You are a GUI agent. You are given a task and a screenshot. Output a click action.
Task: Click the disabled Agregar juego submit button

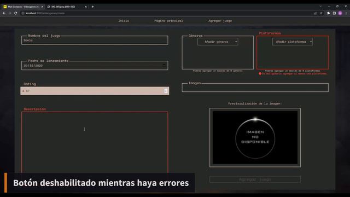255,179
